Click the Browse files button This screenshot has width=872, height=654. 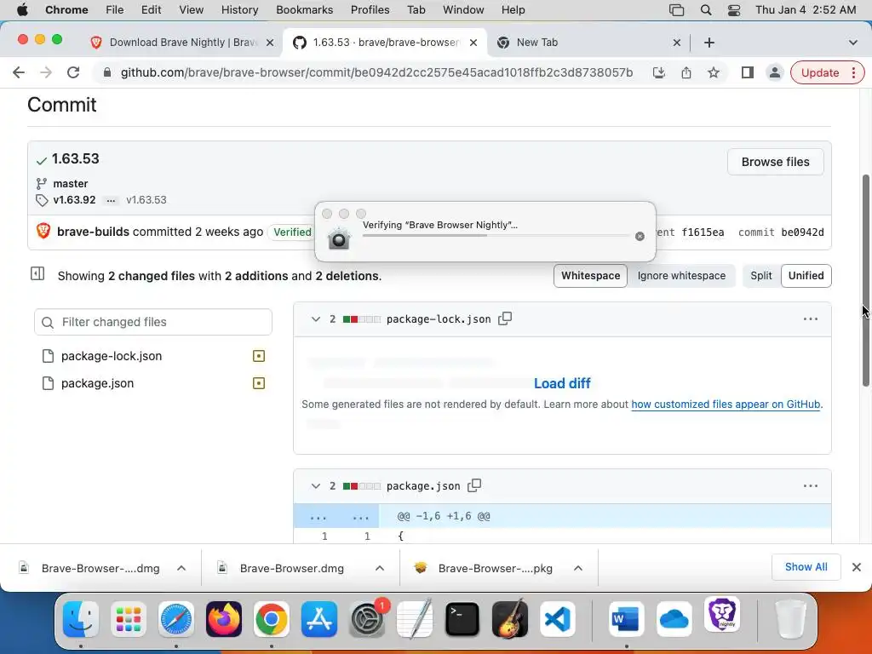[x=775, y=162]
